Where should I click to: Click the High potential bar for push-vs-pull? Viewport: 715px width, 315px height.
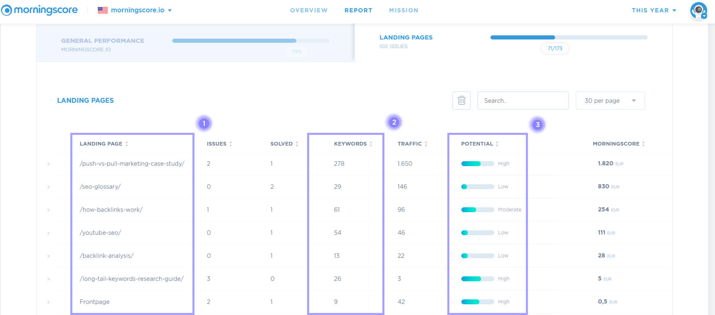(x=478, y=164)
